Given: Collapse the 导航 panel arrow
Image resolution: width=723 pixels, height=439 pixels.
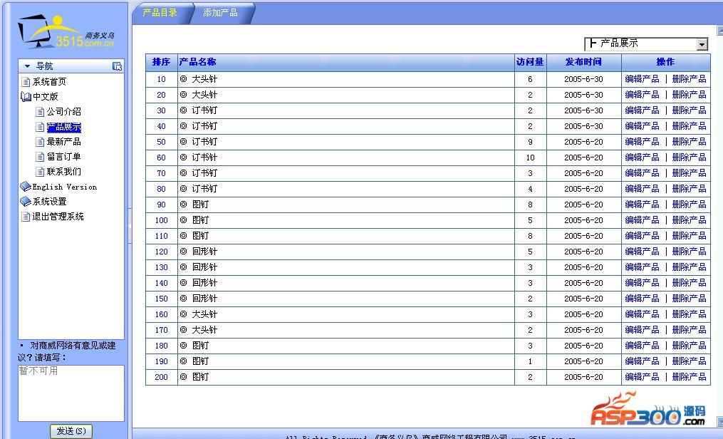Looking at the screenshot, I should click(27, 66).
